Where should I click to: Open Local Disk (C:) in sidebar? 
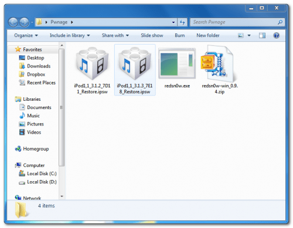[x=42, y=173]
